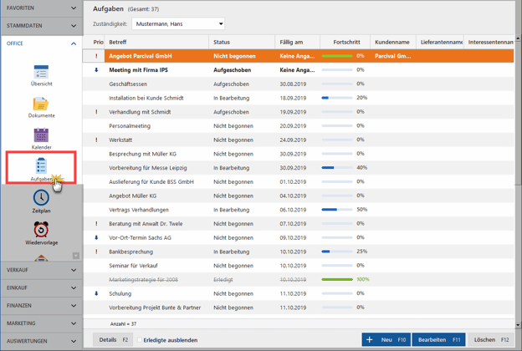Open the Zeitplan clock icon
This screenshot has height=351, width=522.
tap(41, 198)
